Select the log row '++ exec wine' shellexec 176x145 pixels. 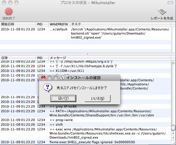click(x=85, y=133)
